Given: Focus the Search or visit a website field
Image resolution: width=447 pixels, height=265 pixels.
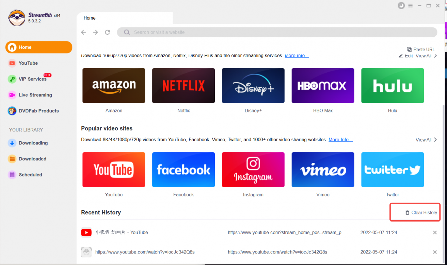Looking at the screenshot, I should click(277, 32).
